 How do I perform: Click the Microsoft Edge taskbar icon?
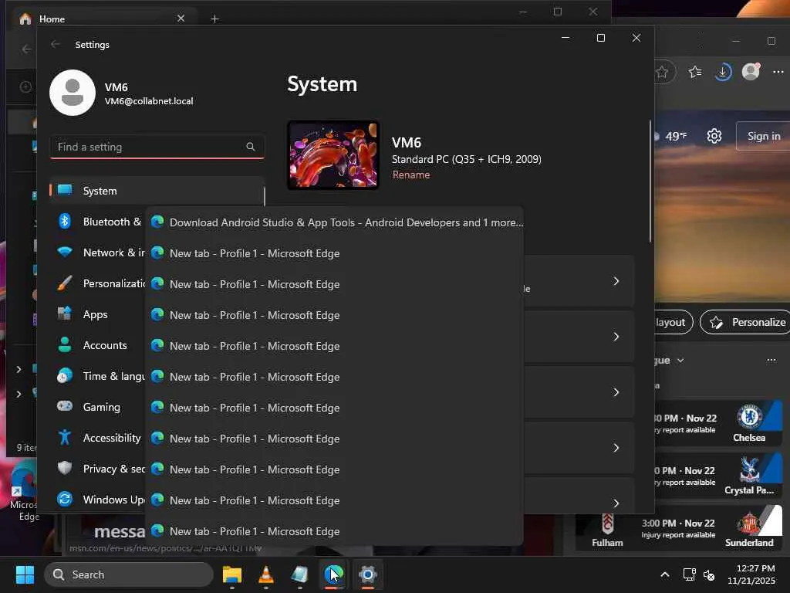(333, 574)
